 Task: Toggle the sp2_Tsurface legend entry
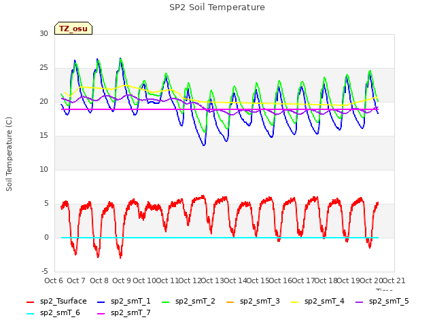[56, 301]
